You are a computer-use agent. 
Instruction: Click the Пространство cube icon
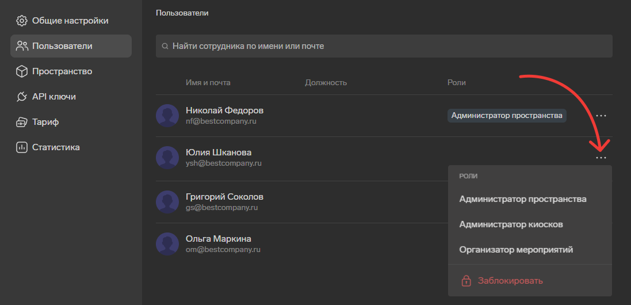click(21, 71)
